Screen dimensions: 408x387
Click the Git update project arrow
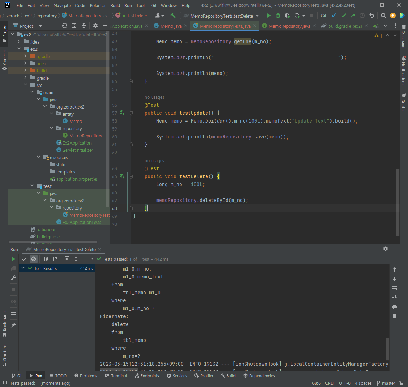[334, 16]
